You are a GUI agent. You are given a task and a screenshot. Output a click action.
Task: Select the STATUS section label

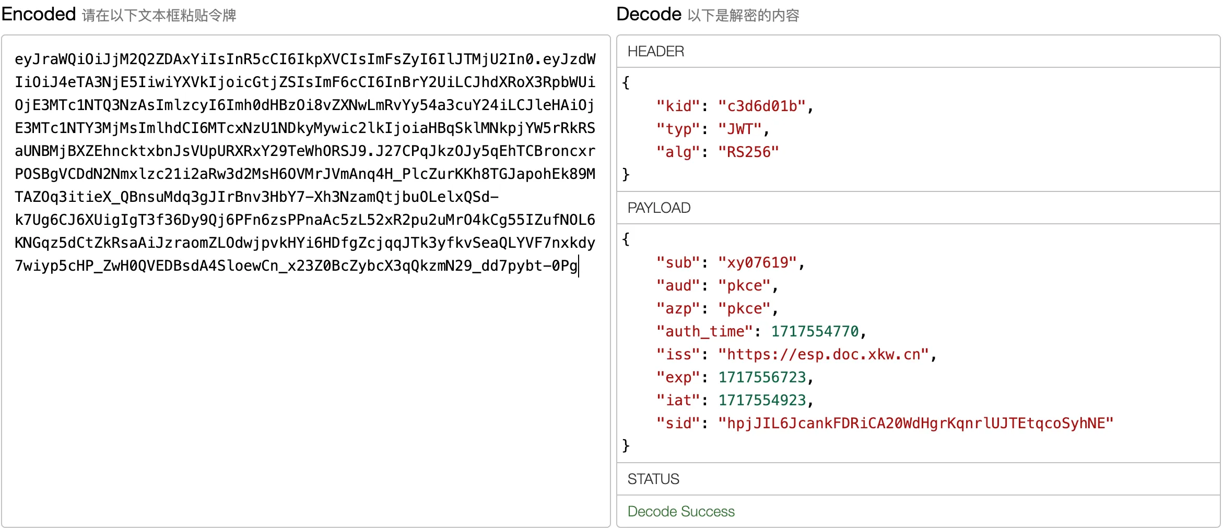pos(653,479)
